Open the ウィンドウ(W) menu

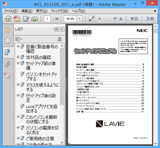(x=60, y=11)
